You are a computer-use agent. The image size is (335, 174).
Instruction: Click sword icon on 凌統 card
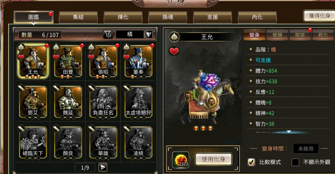point(127,128)
